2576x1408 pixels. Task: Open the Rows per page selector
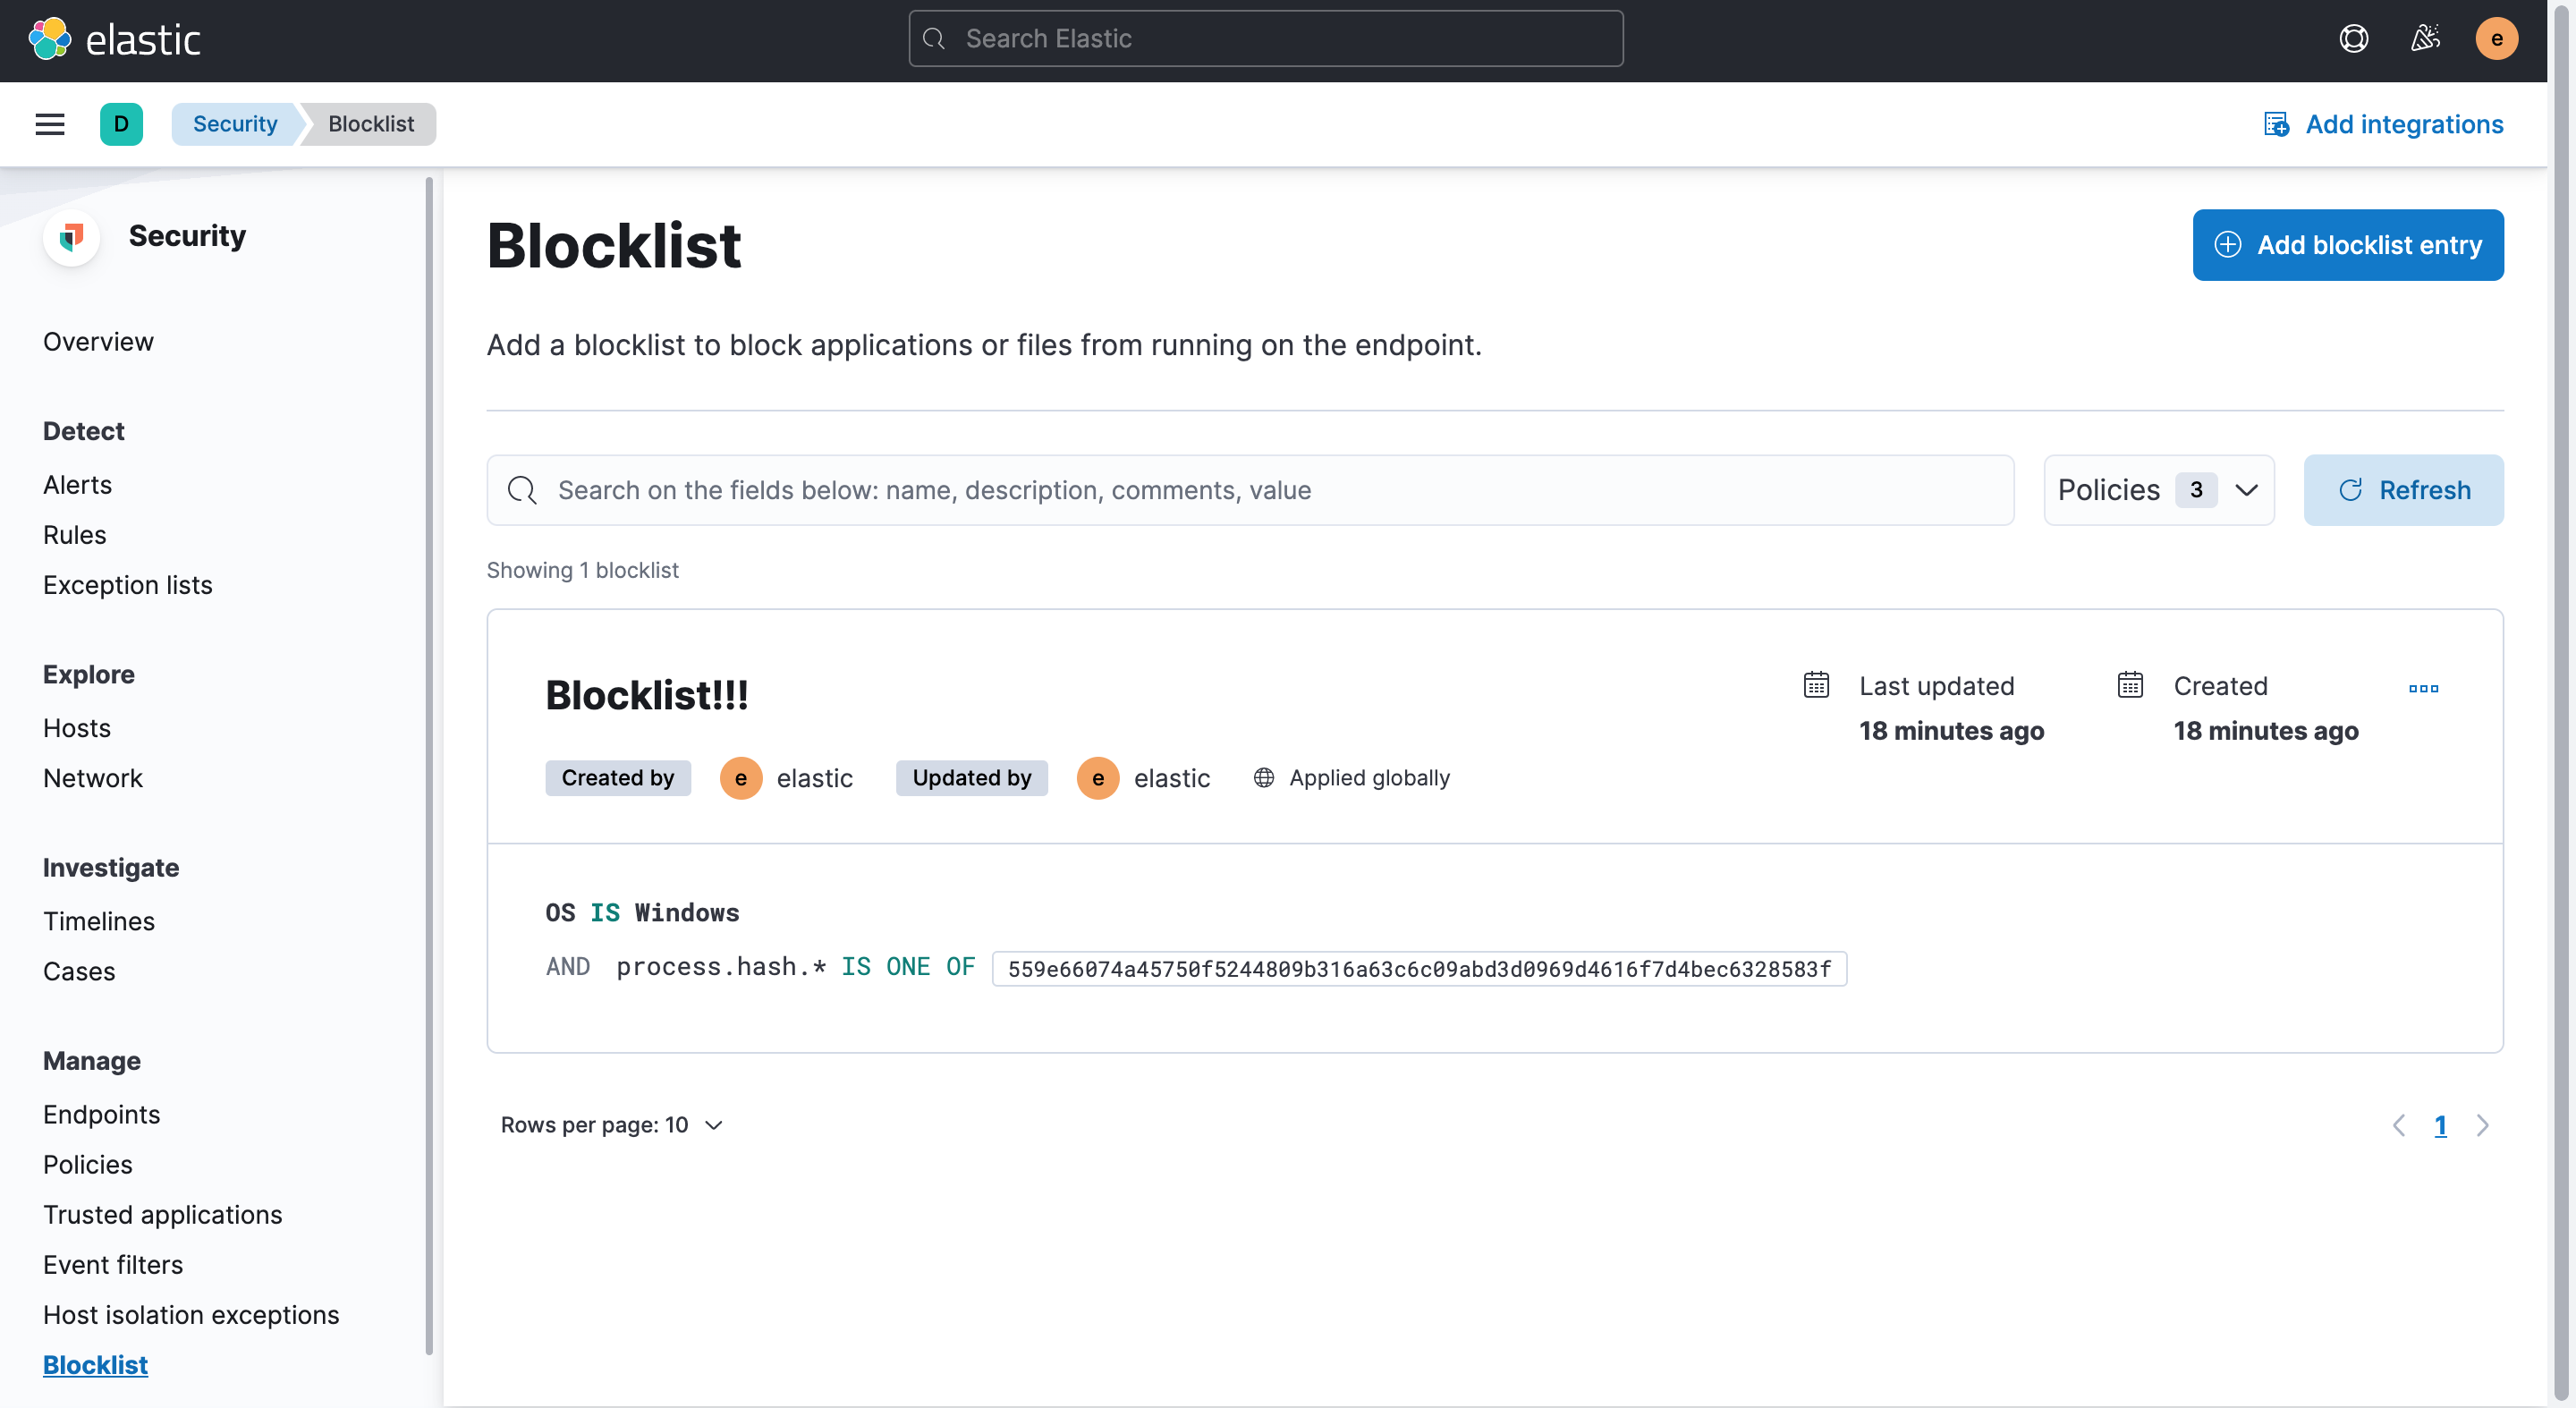click(611, 1125)
